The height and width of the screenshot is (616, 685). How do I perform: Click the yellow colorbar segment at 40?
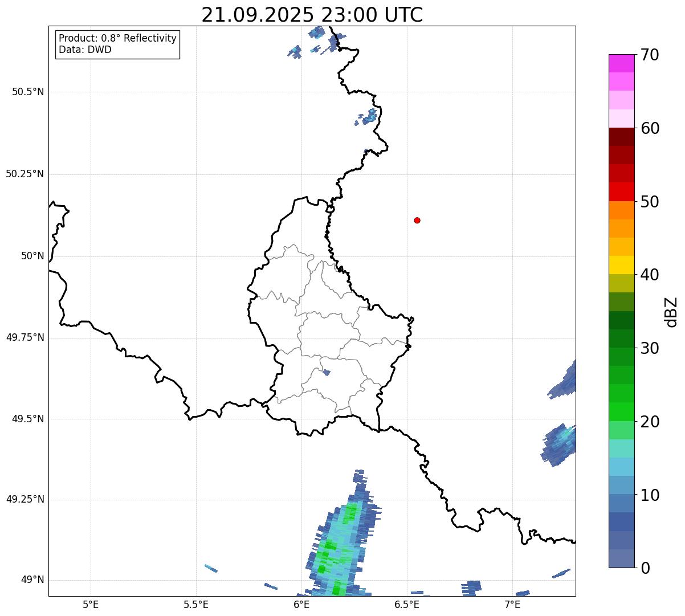pyautogui.click(x=622, y=265)
